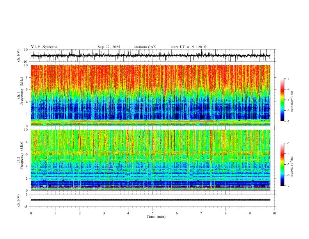Image resolution: width=309 pixels, height=239 pixels.
Task: Click ch.1 frequency tick label '6'
Action: 27,89
